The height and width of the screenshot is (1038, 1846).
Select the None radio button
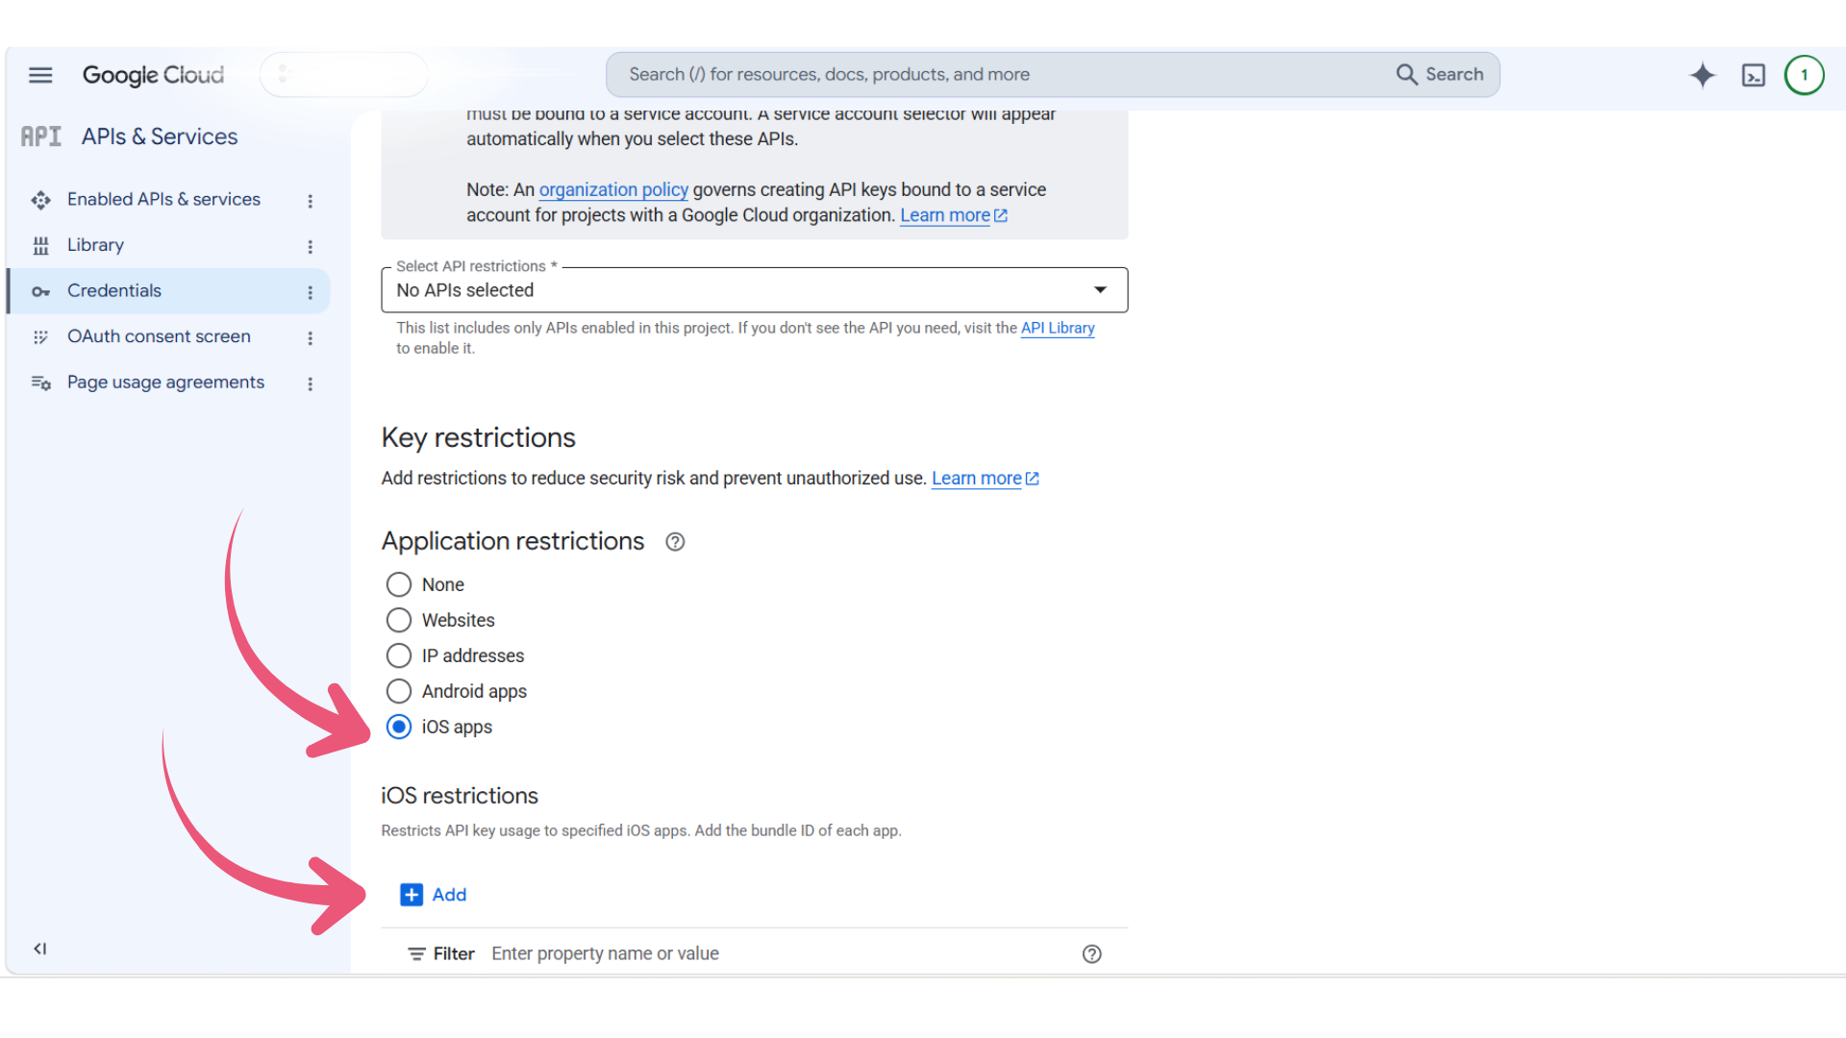click(x=399, y=584)
